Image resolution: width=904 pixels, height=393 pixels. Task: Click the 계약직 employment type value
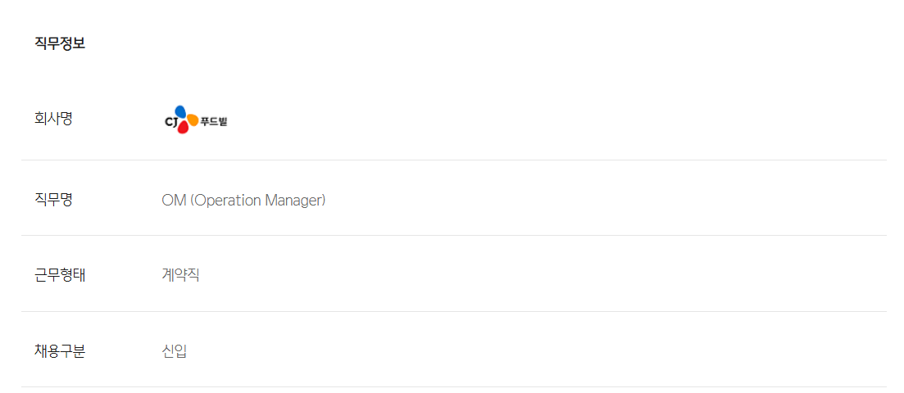pyautogui.click(x=180, y=275)
